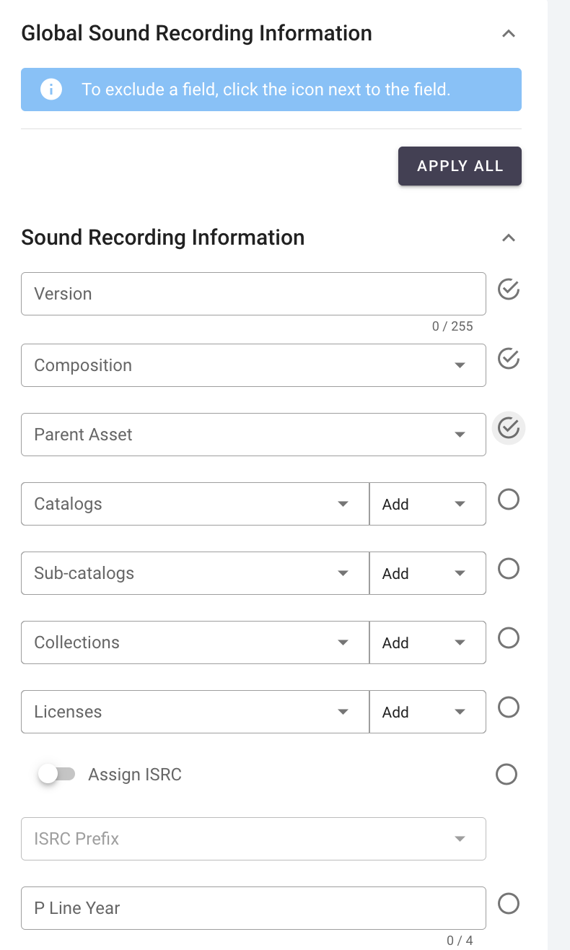Click the circle icon next to Catalogs
Viewport: 570px width, 950px height.
tap(509, 500)
